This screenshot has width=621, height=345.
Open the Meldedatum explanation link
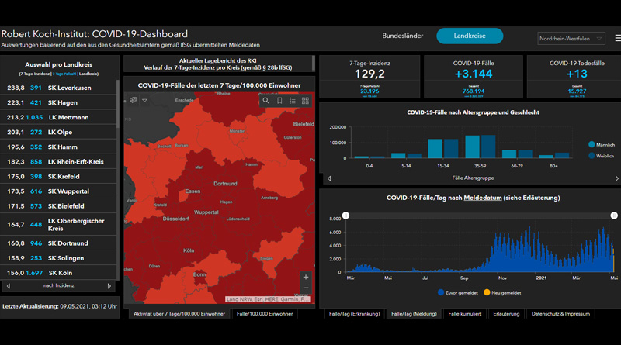(482, 198)
